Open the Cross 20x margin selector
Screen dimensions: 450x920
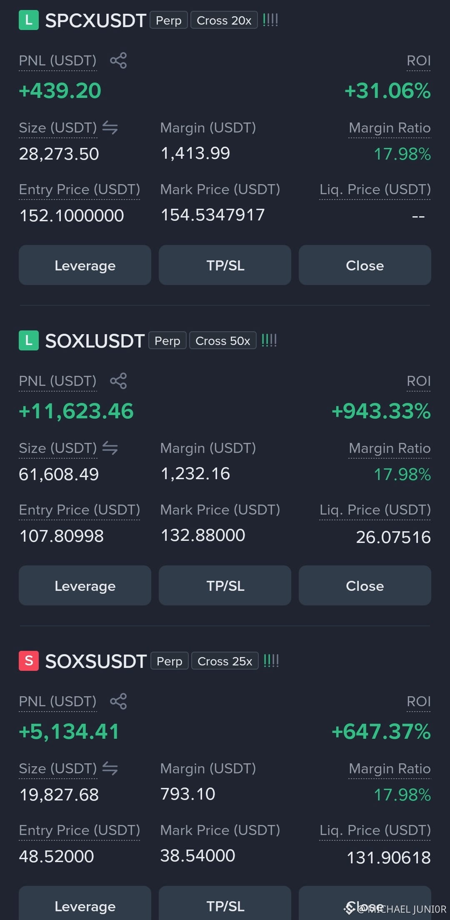(x=224, y=20)
